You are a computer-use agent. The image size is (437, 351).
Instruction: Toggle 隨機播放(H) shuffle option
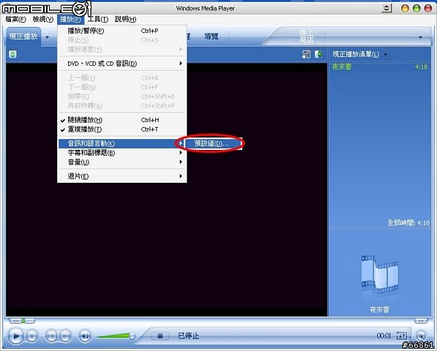[122, 120]
